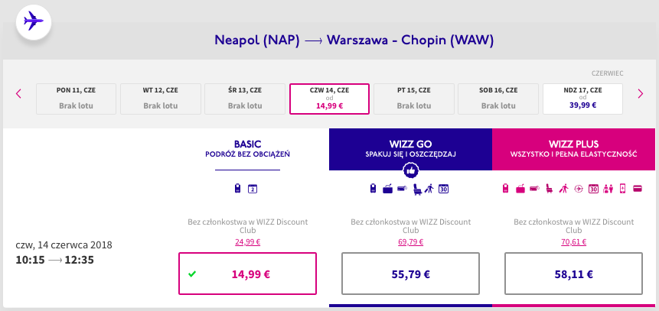Viewport: 659px width, 311px height.
Task: Click the 24,99 € non-member price link
Action: (x=246, y=241)
